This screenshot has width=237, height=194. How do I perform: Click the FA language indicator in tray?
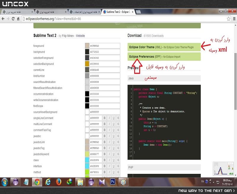click(x=203, y=182)
